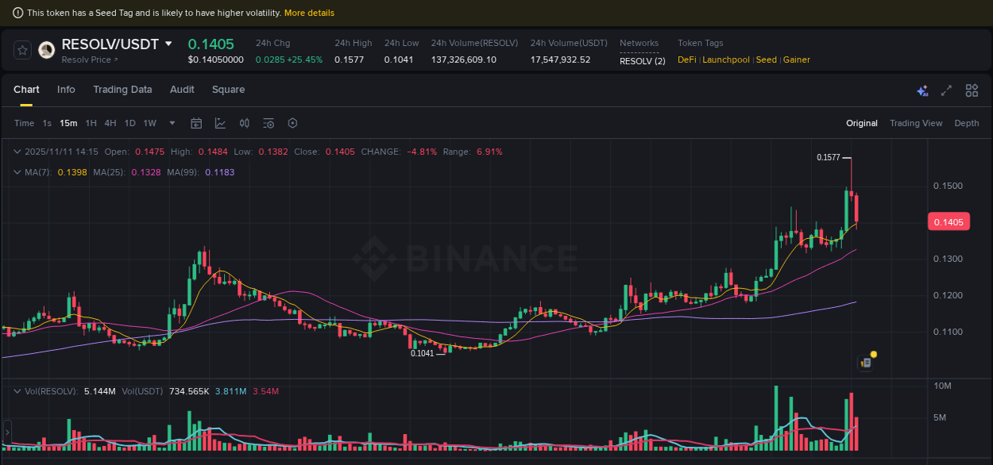Viewport: 993px width, 465px height.
Task: Open the calendar date range picker
Action: click(196, 123)
